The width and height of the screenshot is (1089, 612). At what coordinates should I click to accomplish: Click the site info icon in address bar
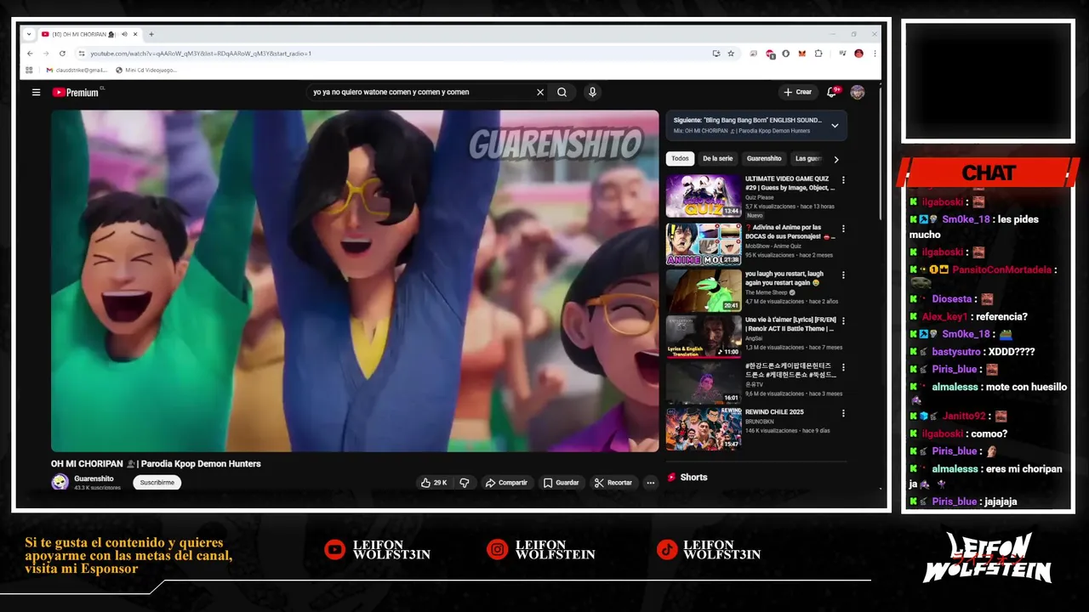pos(82,54)
